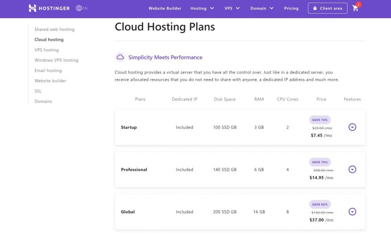The height and width of the screenshot is (235, 391).
Task: Click the CPU Cores column header
Action: tap(288, 99)
